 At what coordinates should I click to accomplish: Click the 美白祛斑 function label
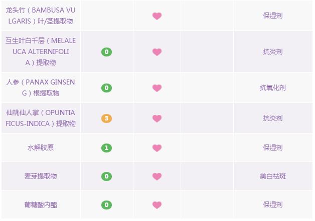coord(273,176)
